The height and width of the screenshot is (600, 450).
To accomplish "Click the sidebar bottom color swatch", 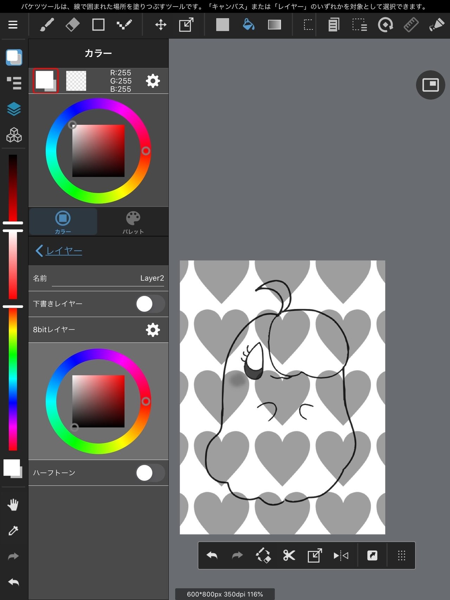I will coord(13,469).
